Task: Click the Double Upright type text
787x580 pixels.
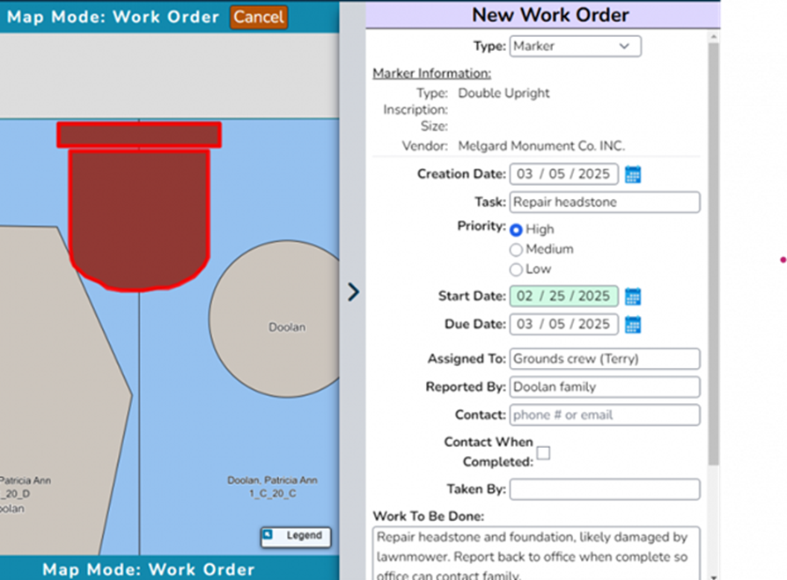Action: click(504, 93)
